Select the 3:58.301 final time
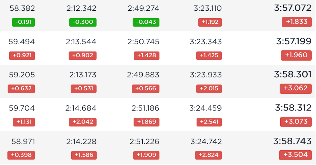Screen dimensions: 316x165 (293, 74)
